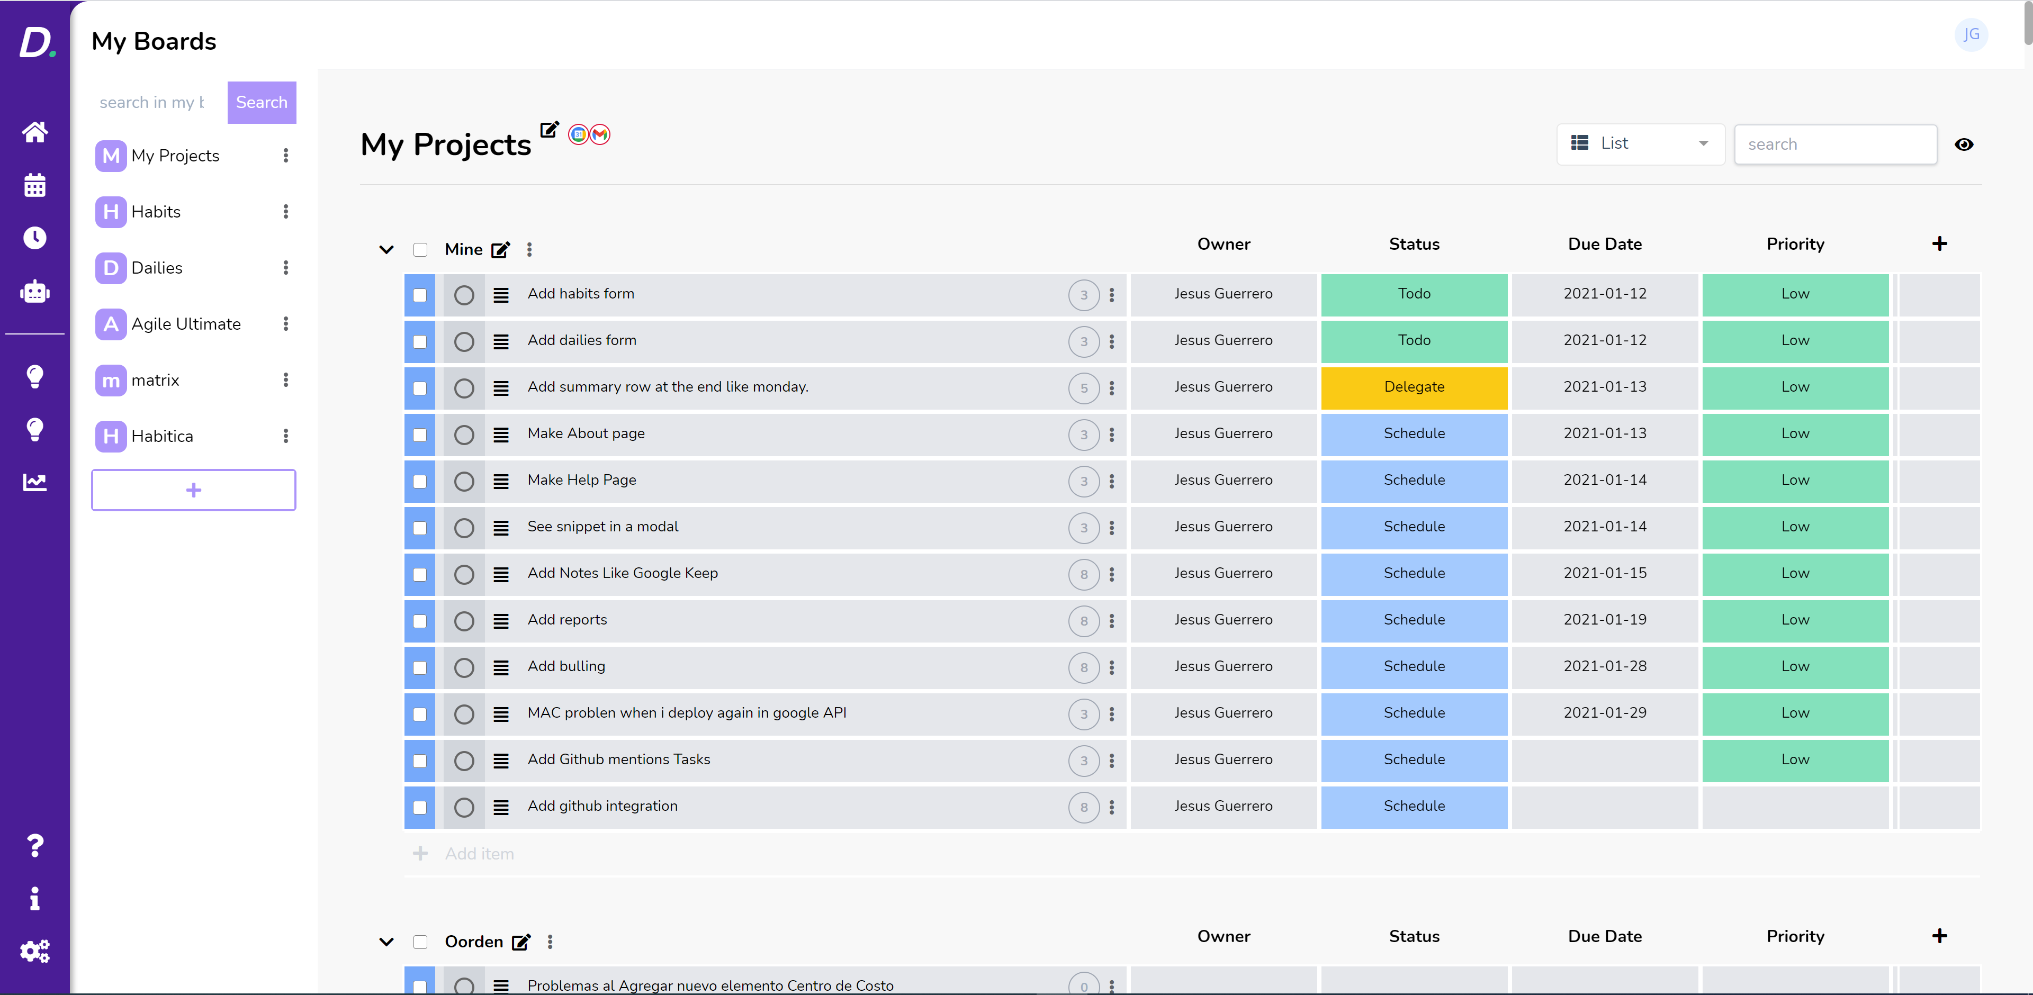The height and width of the screenshot is (995, 2033).
Task: Click the edit icon next to My Projects title
Action: click(x=550, y=130)
